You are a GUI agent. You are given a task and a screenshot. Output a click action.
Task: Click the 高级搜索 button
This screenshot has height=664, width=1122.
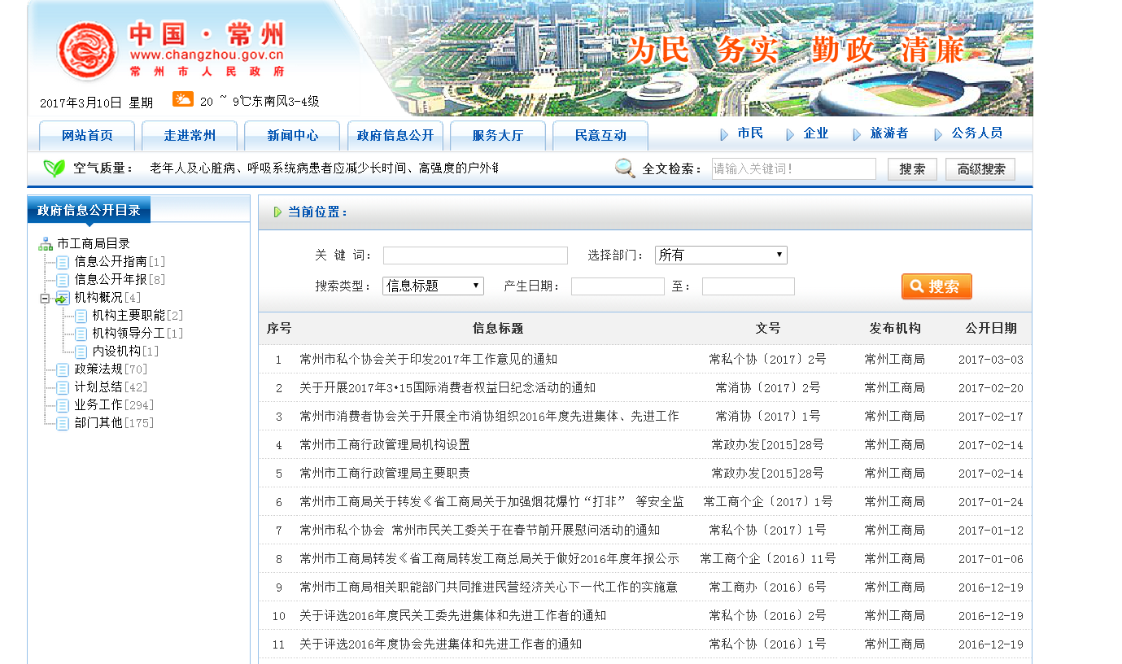(x=980, y=169)
